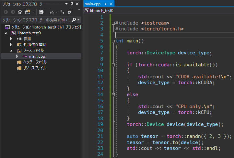This screenshot has width=234, height=158.
Task: Open dropdown arrow next to switch views icon
Action: point(33,12)
